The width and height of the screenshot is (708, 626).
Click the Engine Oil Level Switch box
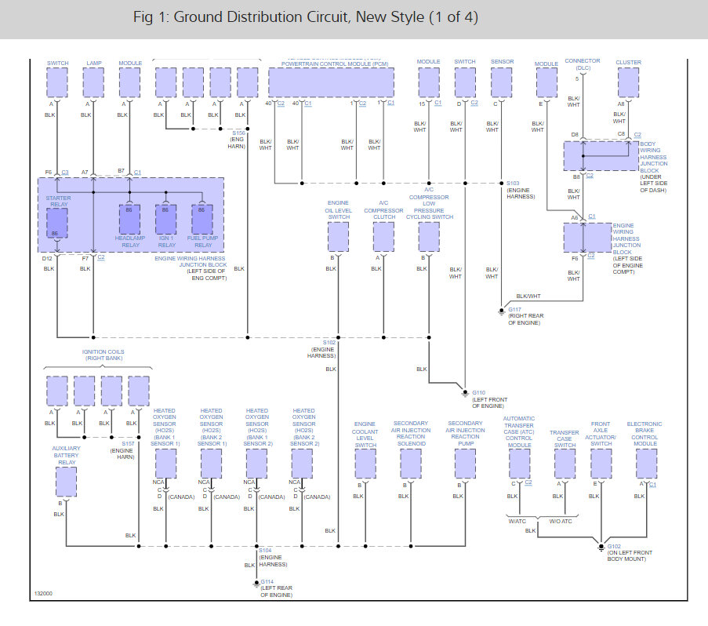(338, 237)
